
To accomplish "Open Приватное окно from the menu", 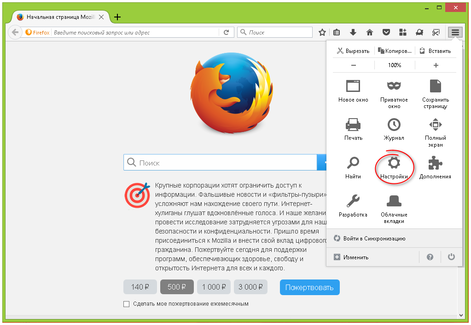I will [x=394, y=94].
